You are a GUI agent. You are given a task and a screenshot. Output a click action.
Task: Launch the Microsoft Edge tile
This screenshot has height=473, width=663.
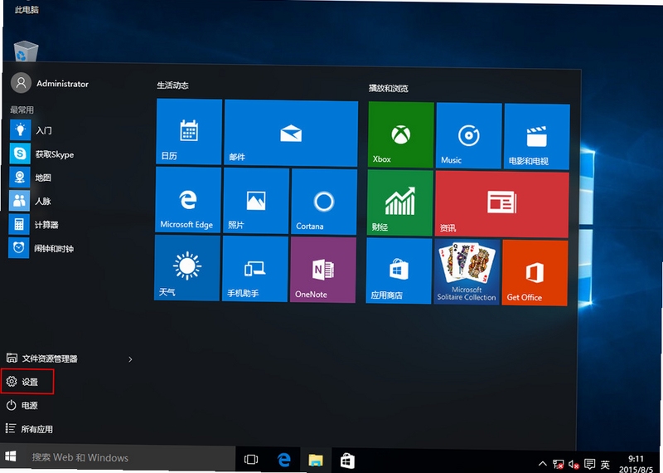[x=189, y=199]
